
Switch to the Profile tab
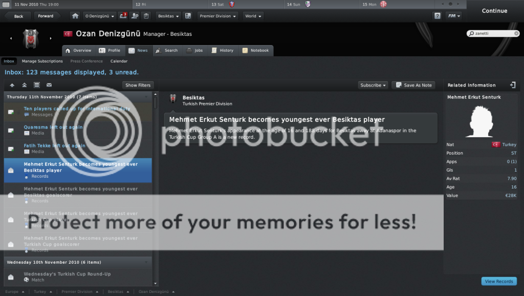(110, 51)
